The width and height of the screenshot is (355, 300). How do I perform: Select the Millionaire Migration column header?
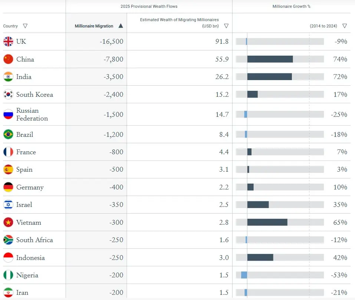point(94,26)
